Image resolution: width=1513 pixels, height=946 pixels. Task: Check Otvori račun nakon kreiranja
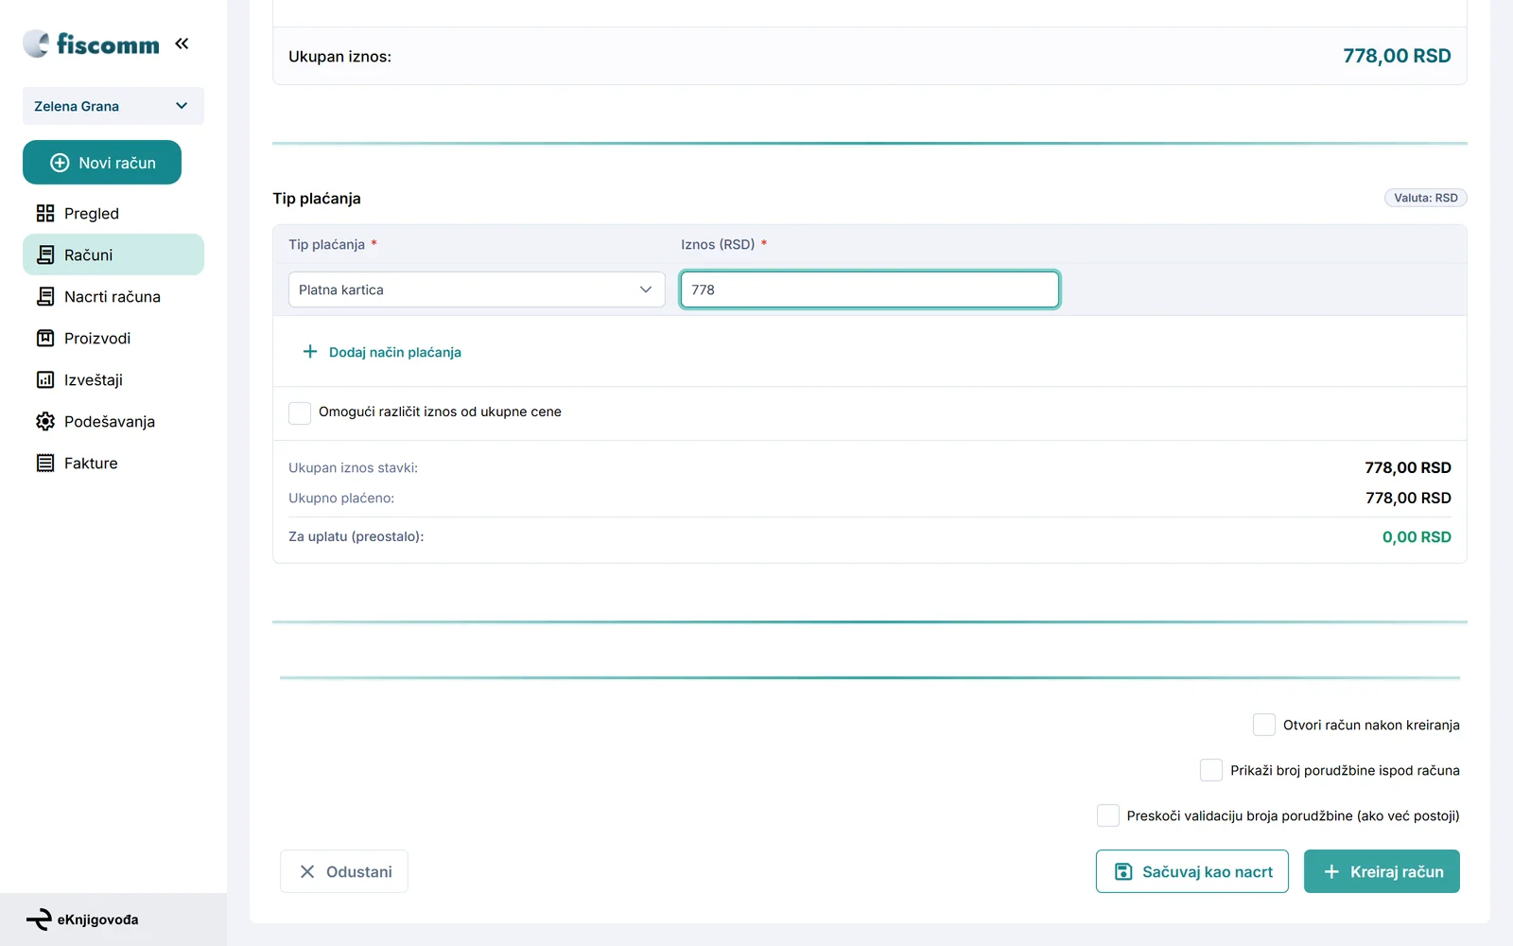1264,725
